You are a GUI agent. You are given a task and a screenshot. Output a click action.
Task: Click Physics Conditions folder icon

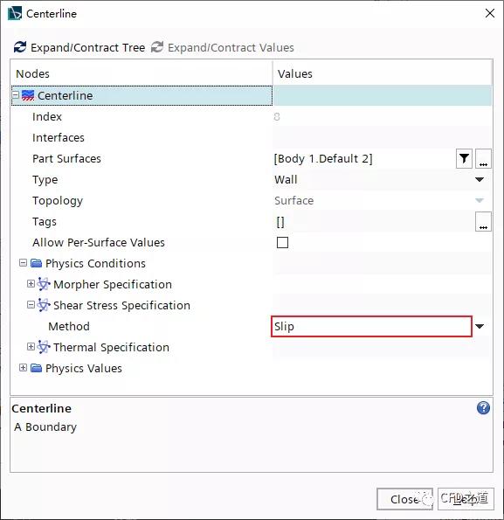point(36,263)
